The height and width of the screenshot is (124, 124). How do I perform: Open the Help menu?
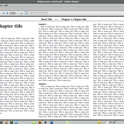(x=6, y=5)
